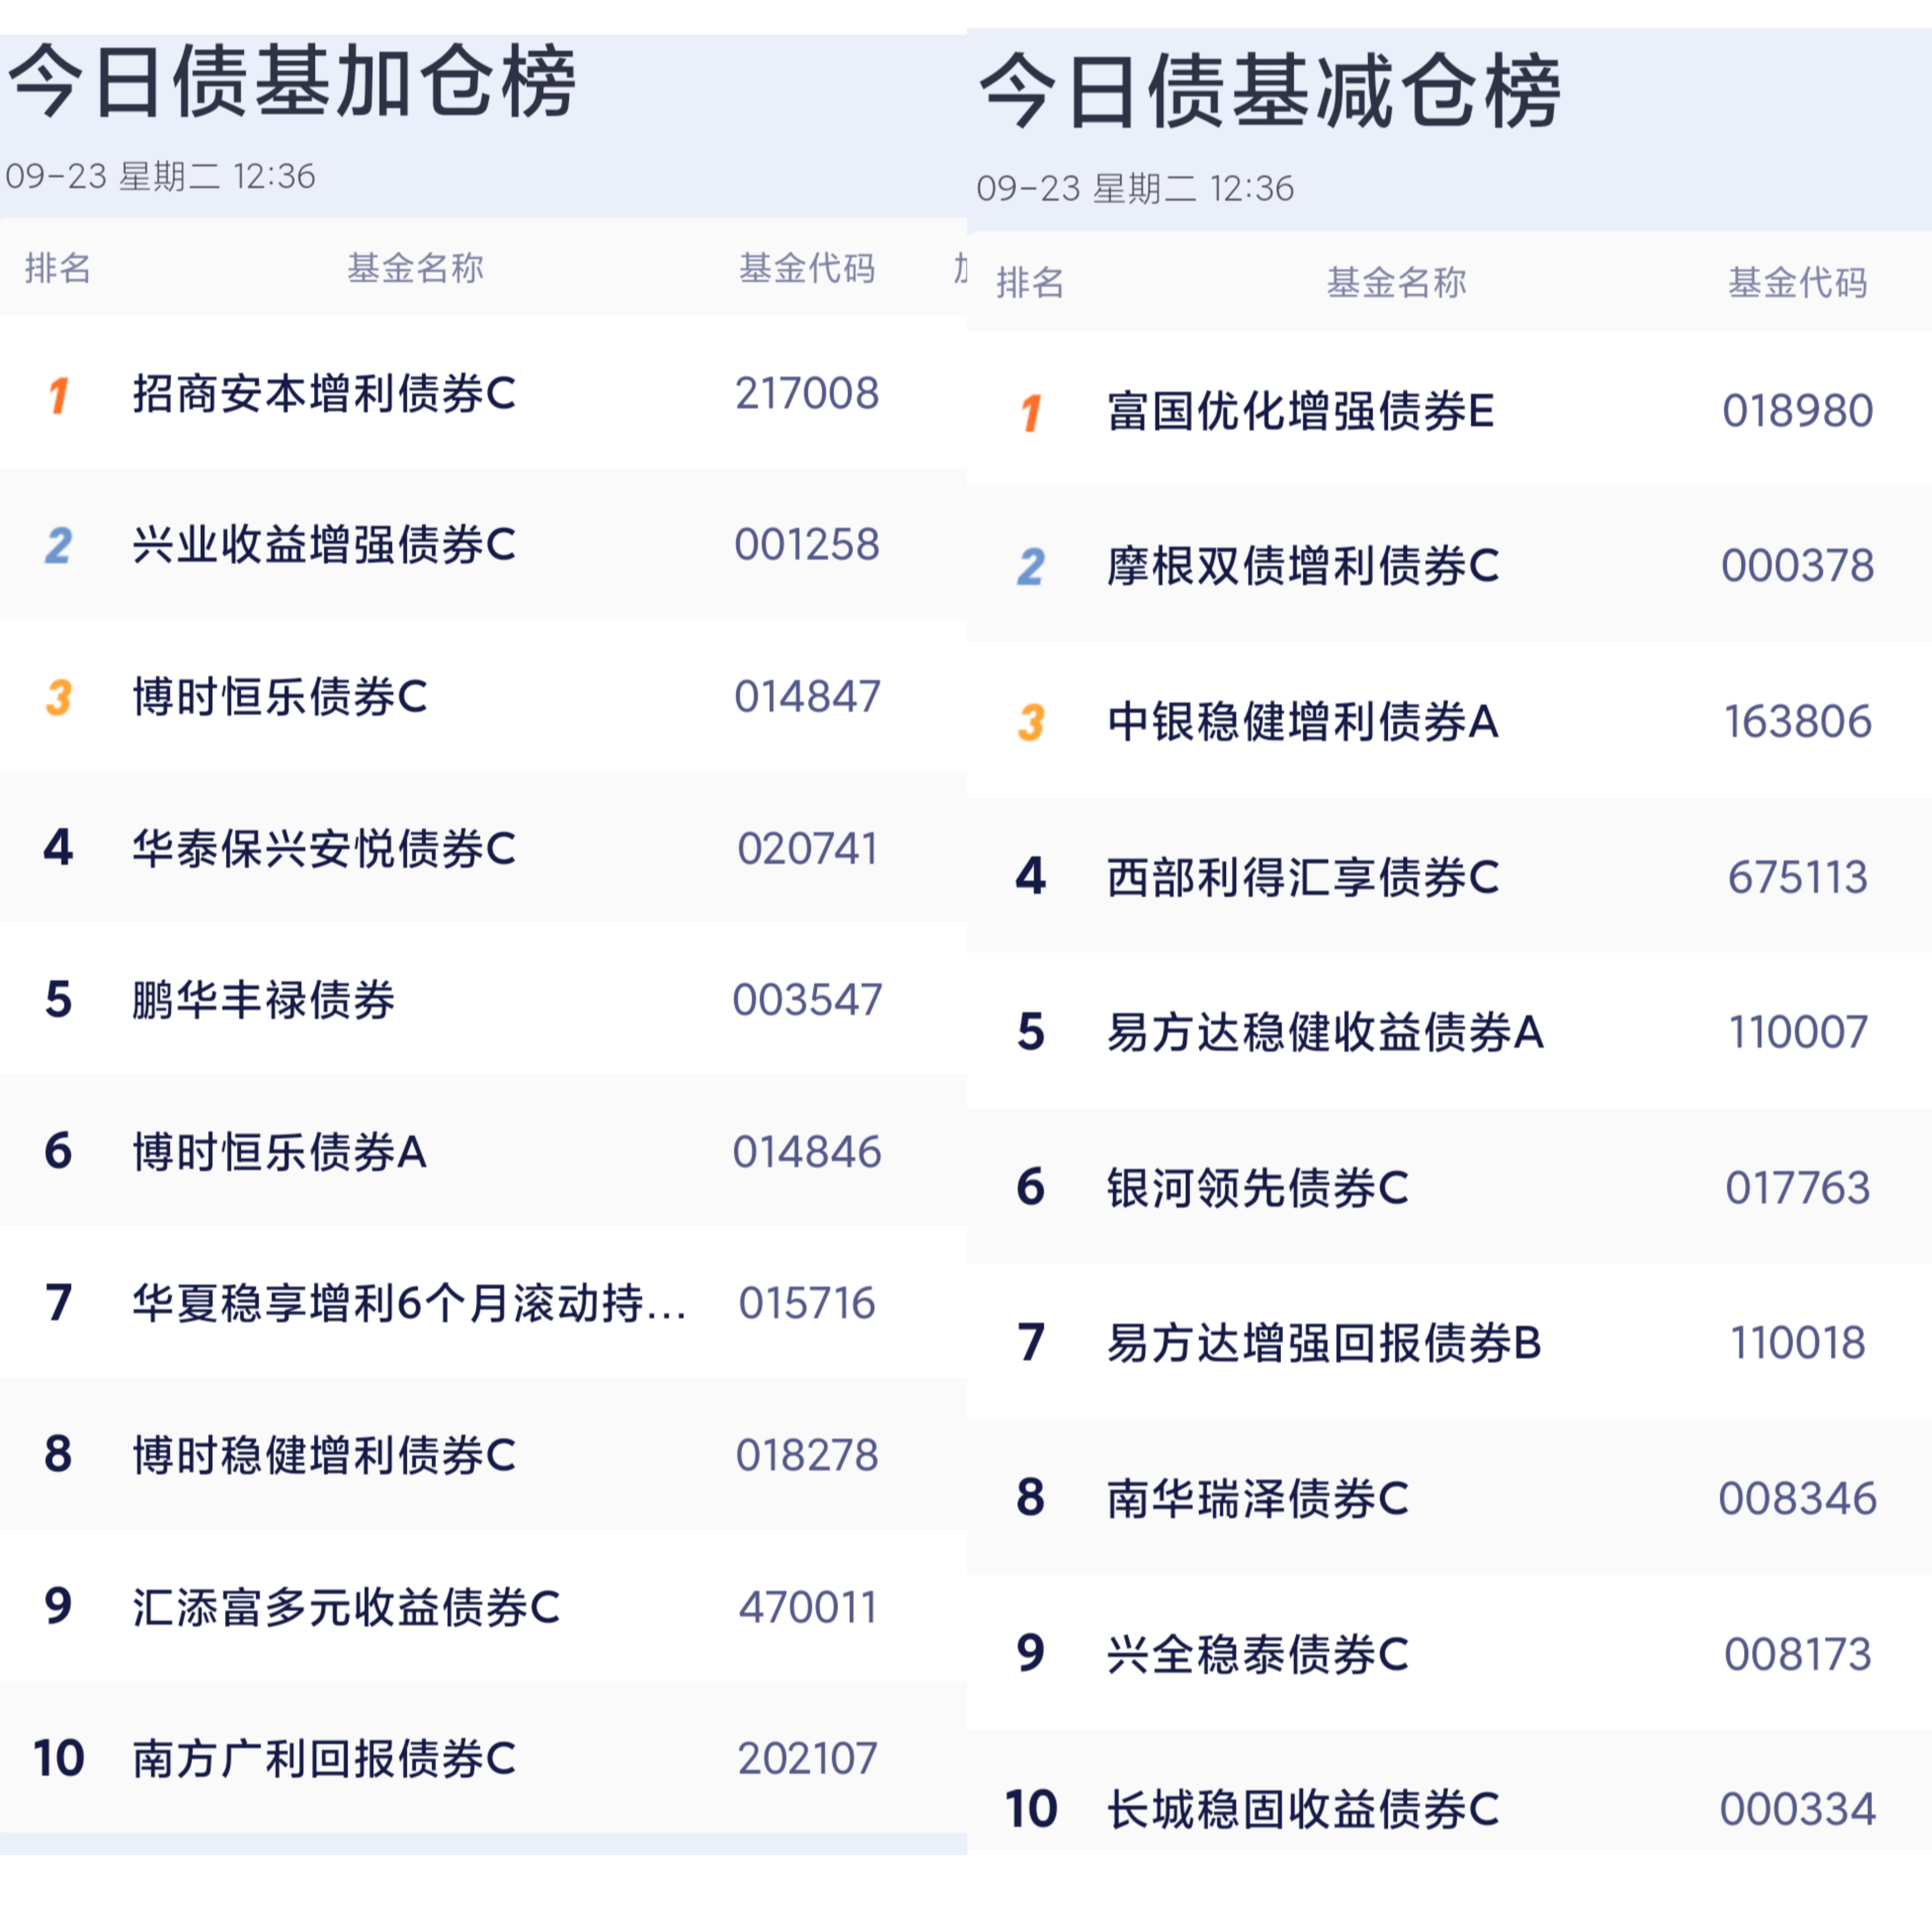Open 兴业收益增强债券C fund row
Viewport: 1932px width, 1932px height.
(x=324, y=545)
